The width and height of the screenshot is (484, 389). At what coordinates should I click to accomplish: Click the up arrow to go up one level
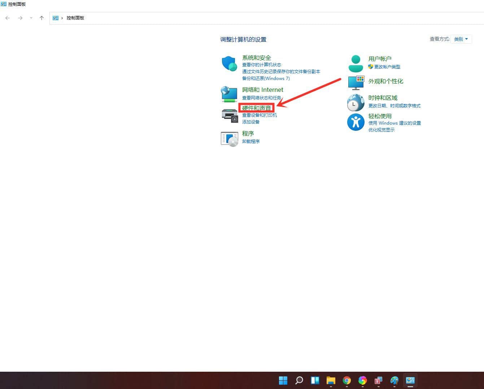click(x=42, y=18)
